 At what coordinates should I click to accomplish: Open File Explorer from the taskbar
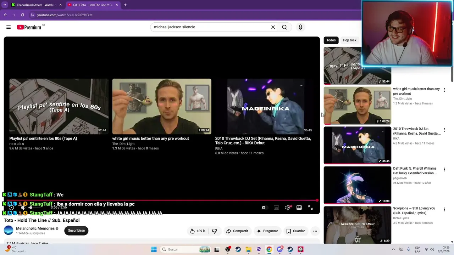click(x=249, y=249)
